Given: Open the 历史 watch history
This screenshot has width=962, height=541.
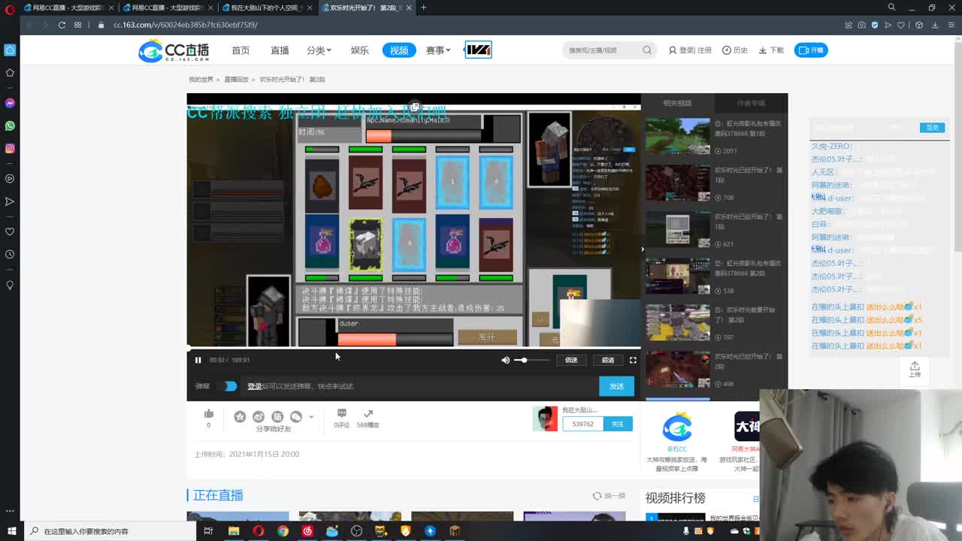Looking at the screenshot, I should click(735, 50).
